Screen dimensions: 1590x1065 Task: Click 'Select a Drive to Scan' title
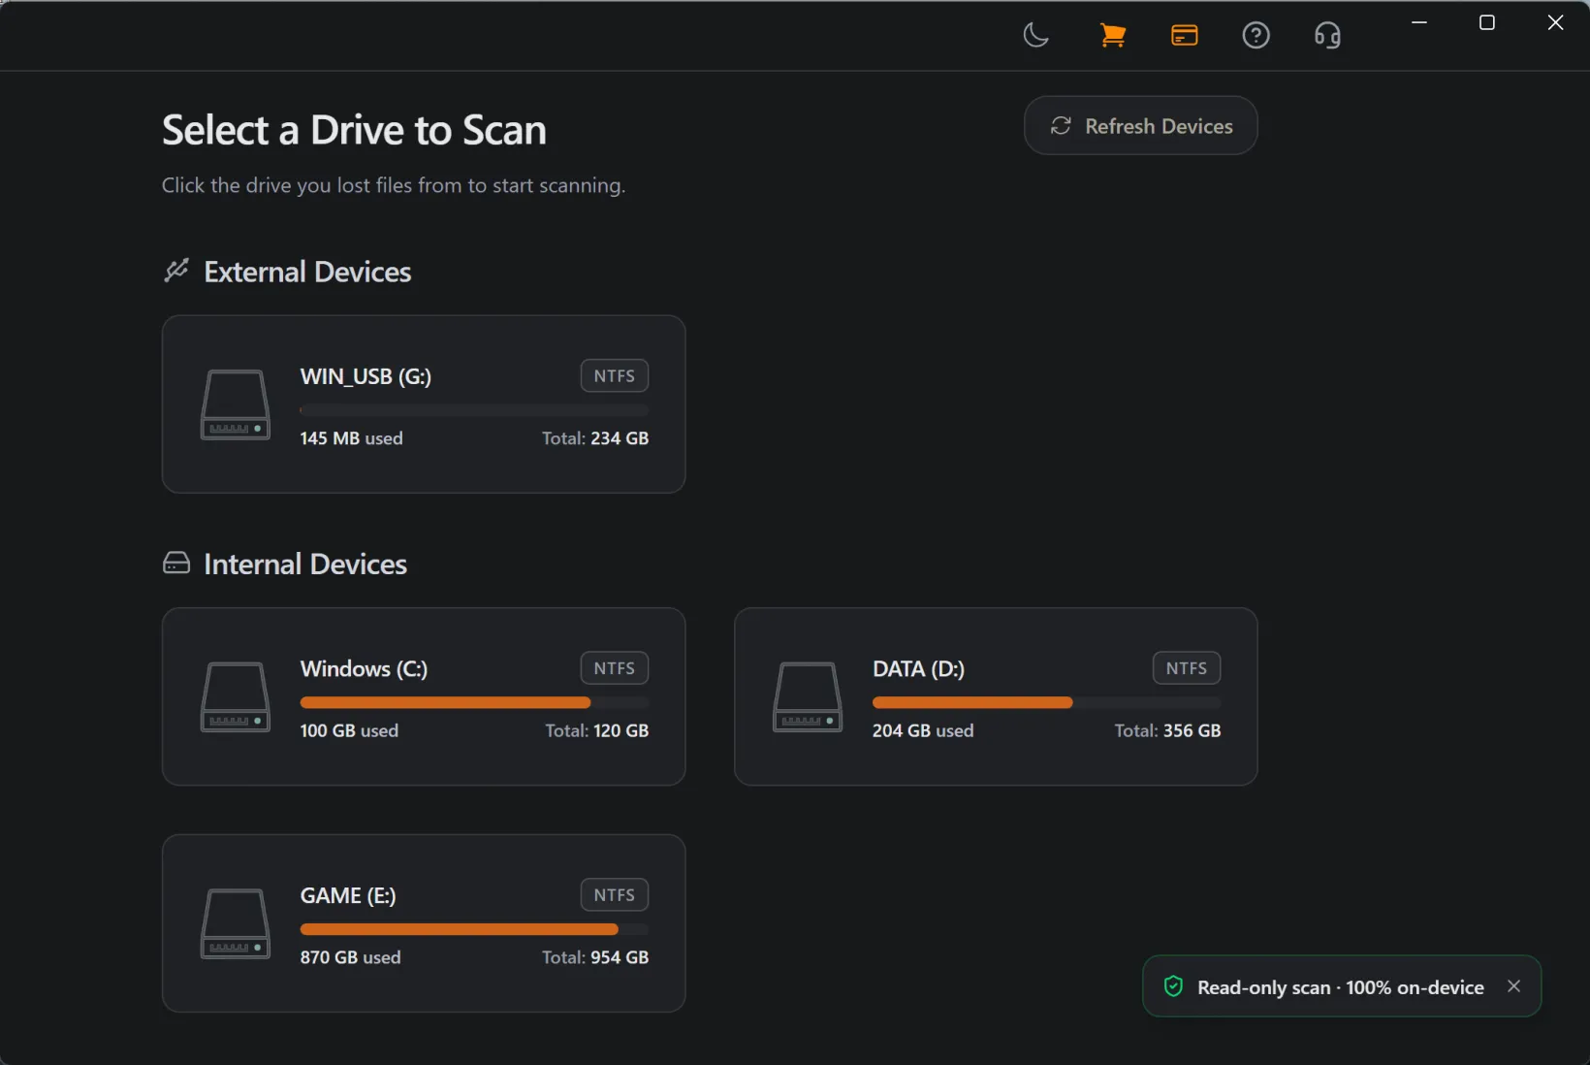354,130
